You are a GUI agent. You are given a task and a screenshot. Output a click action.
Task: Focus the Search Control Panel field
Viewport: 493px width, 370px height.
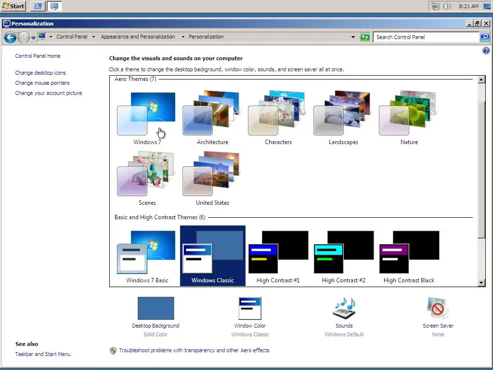pos(426,37)
